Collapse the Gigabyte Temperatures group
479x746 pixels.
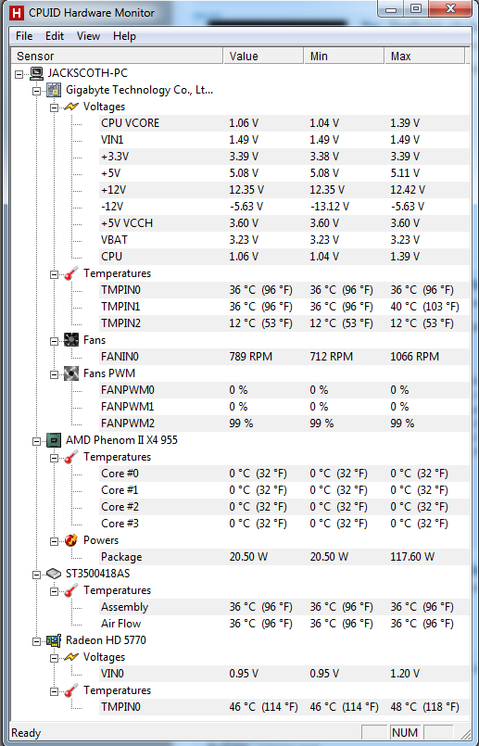click(55, 274)
